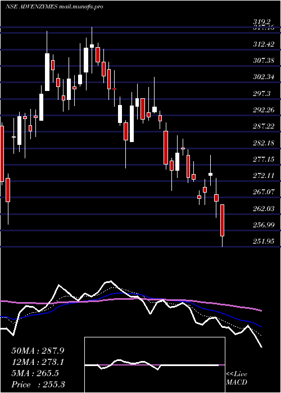Viewport: 281px width, 393px height.
Task: Click the 319.2 price axis label
Action: pyautogui.click(x=262, y=23)
